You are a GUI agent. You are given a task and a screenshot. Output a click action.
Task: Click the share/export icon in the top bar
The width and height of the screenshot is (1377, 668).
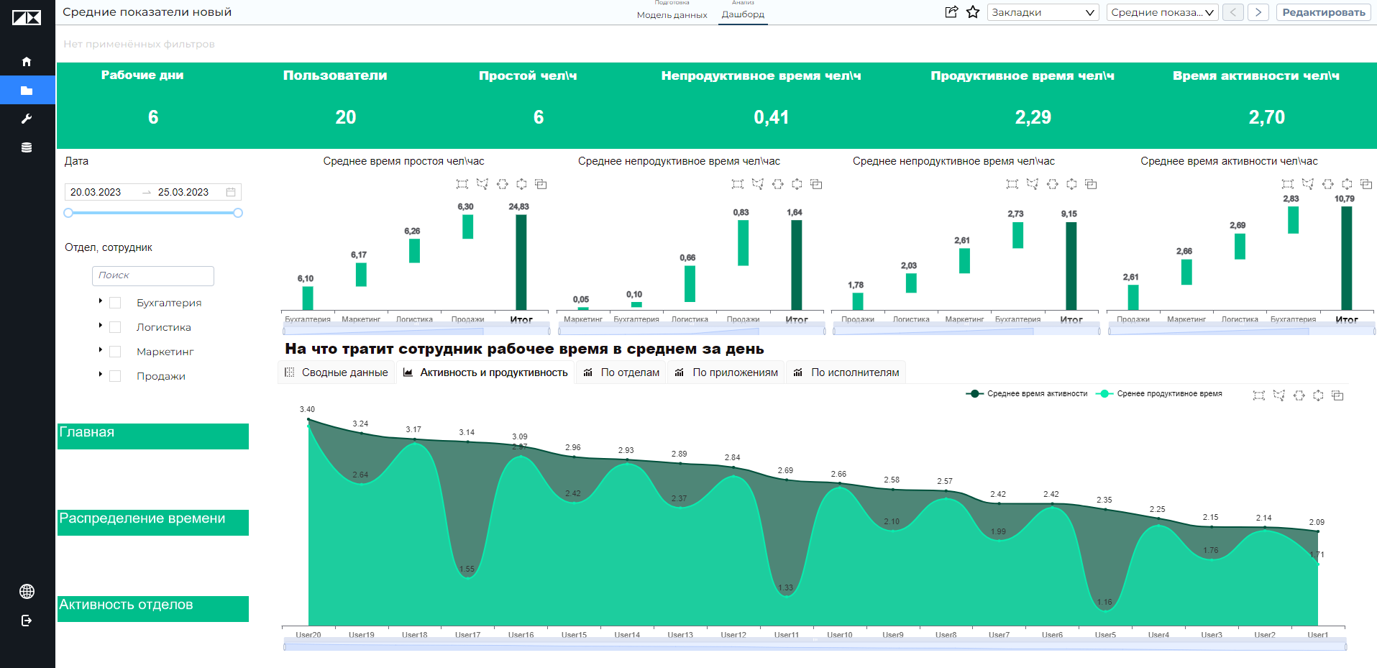tap(951, 12)
